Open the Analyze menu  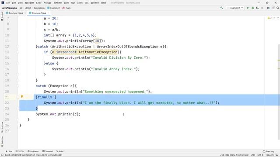47,3
